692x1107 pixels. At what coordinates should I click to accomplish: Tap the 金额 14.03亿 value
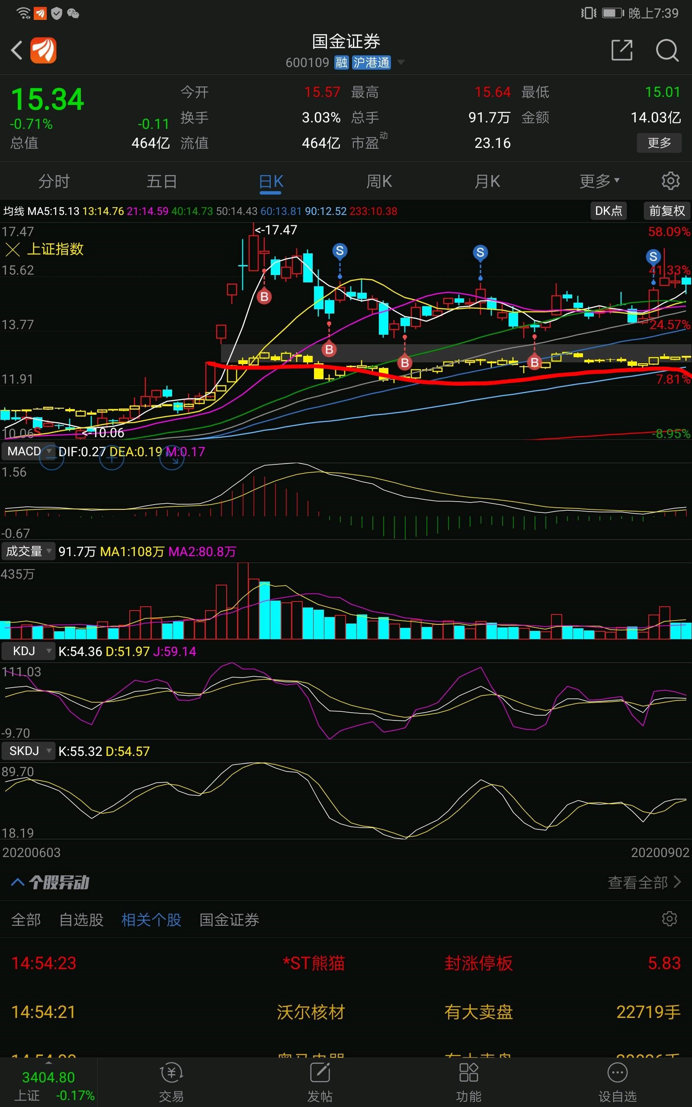click(x=656, y=118)
